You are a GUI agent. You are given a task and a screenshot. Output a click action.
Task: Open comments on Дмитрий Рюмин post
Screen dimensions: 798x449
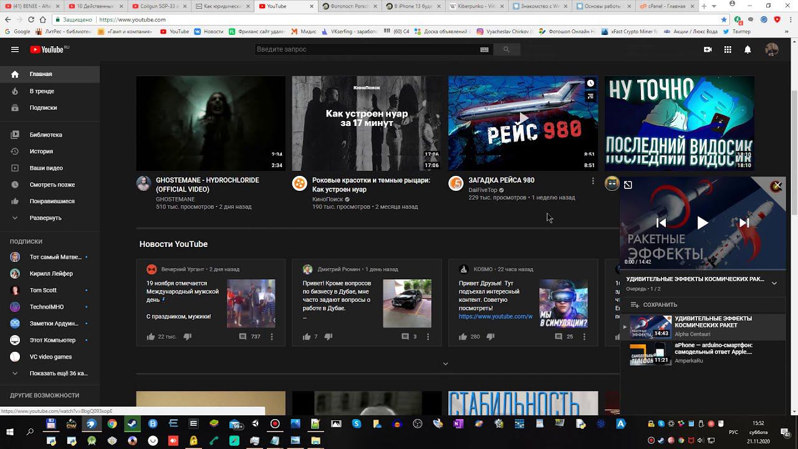tap(405, 337)
